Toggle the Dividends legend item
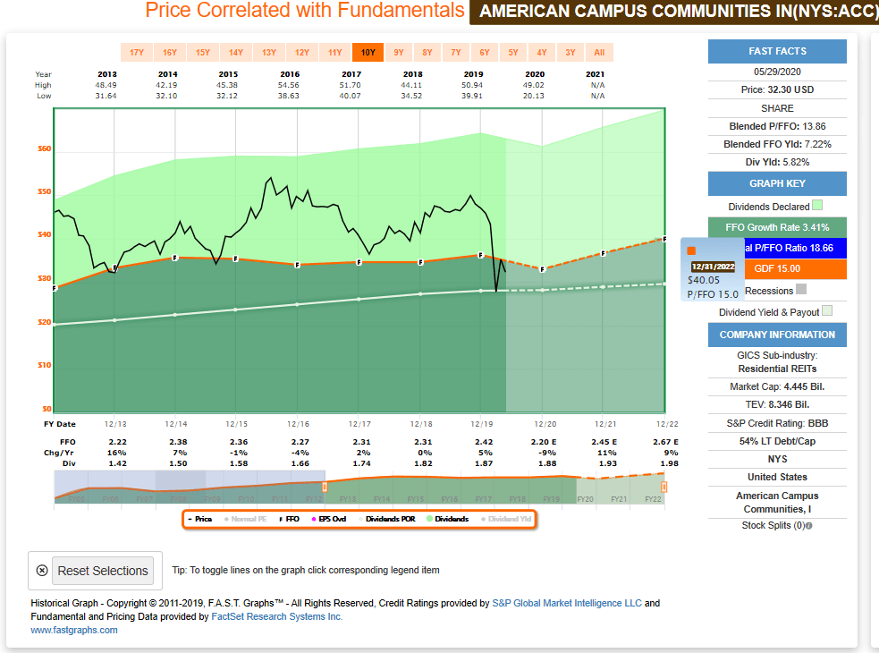The width and height of the screenshot is (879, 653). (x=448, y=519)
